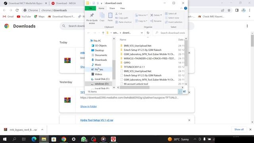254x143 pixels.
Task: Click the file list vertical scrollbar
Action: click(186, 53)
